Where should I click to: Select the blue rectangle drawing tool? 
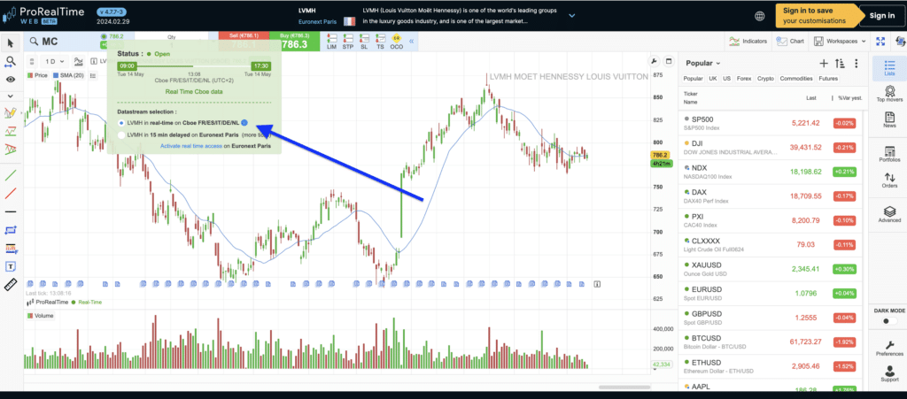click(x=11, y=230)
